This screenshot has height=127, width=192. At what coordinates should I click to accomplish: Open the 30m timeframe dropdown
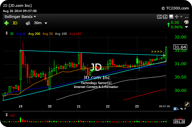coord(40,23)
